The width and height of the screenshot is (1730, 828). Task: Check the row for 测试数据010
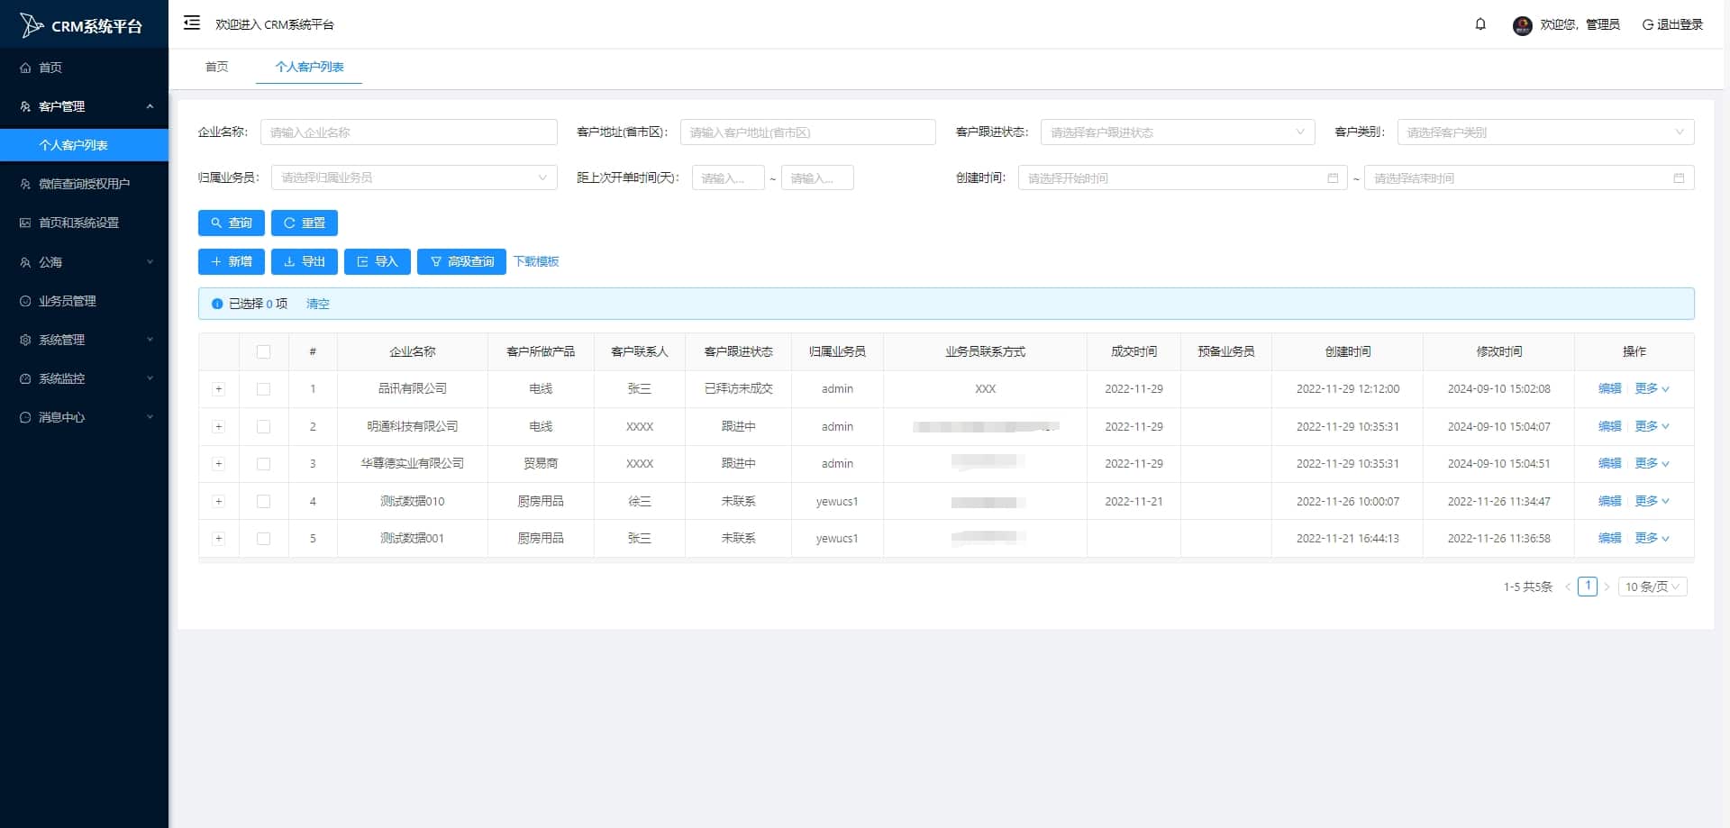click(x=263, y=501)
